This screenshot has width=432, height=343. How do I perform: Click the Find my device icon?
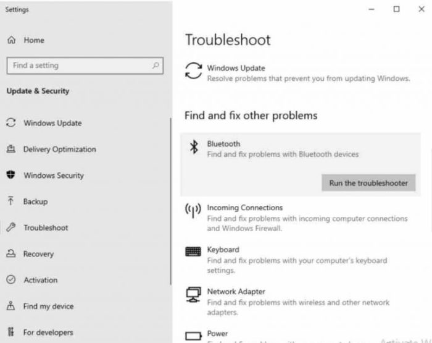[10, 306]
